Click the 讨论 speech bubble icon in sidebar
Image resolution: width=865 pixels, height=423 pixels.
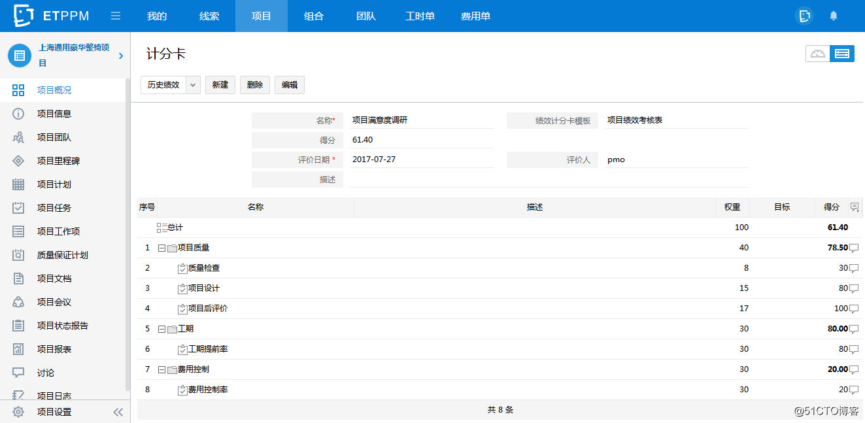coord(18,373)
